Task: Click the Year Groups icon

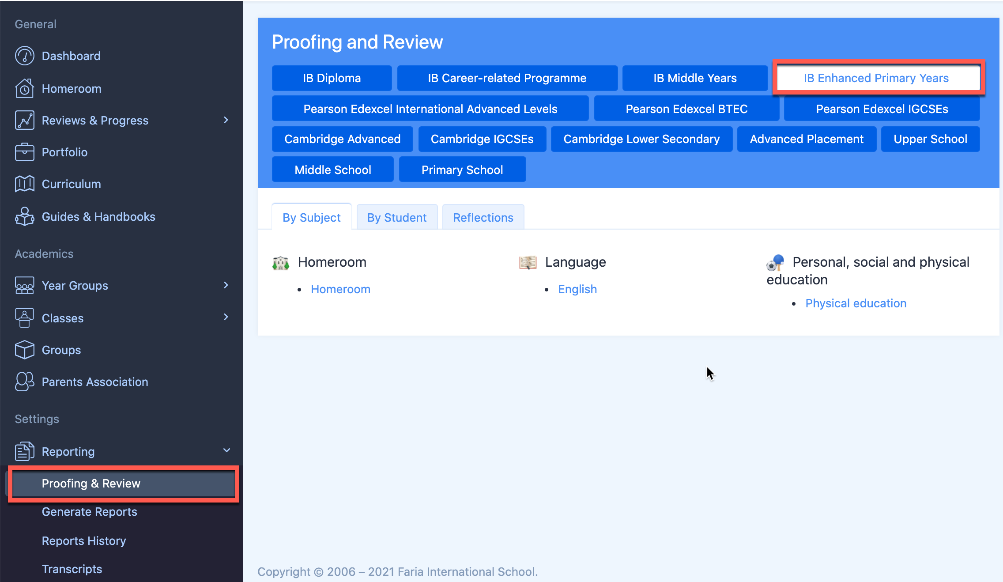Action: [24, 285]
